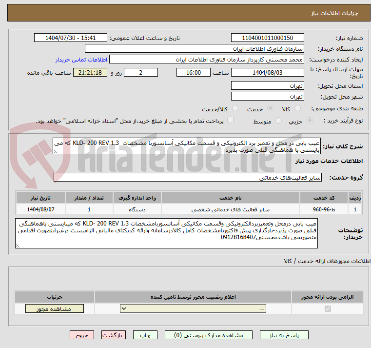Click the خروج exit button
The height and width of the screenshot is (348, 371).
pyautogui.click(x=82, y=335)
